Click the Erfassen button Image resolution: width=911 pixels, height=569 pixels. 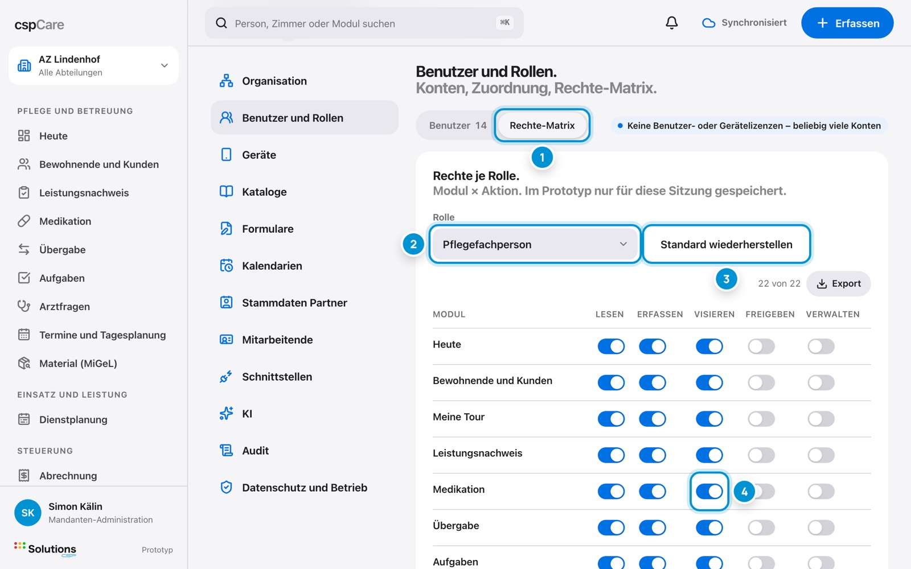(847, 23)
